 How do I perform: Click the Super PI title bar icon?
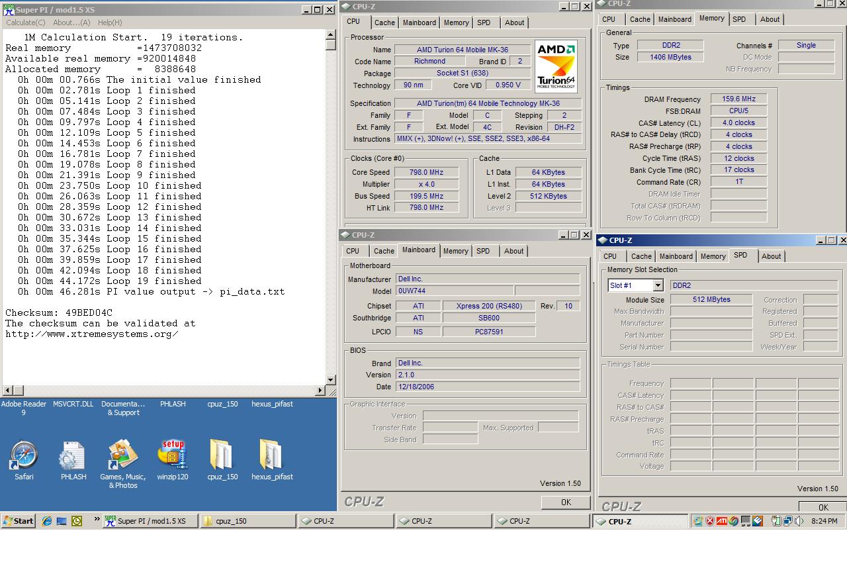pyautogui.click(x=9, y=10)
